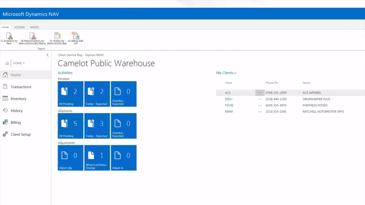
Task: Open 18 Piece Inventory by Item/Lot/Doc/Bin/Status report
Action: click(33, 38)
